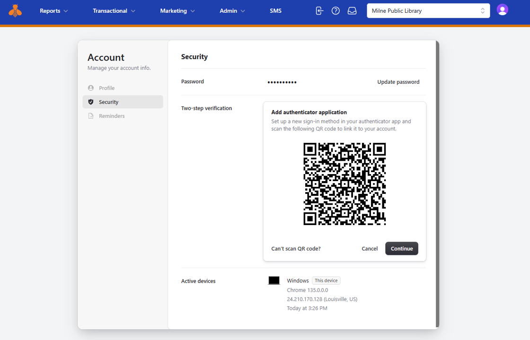The image size is (530, 340).
Task: Click the This device badge
Action: tap(326, 280)
